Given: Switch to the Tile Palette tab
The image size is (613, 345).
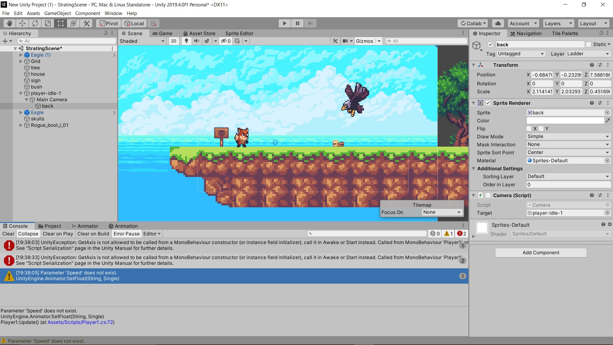Looking at the screenshot, I should tap(565, 33).
